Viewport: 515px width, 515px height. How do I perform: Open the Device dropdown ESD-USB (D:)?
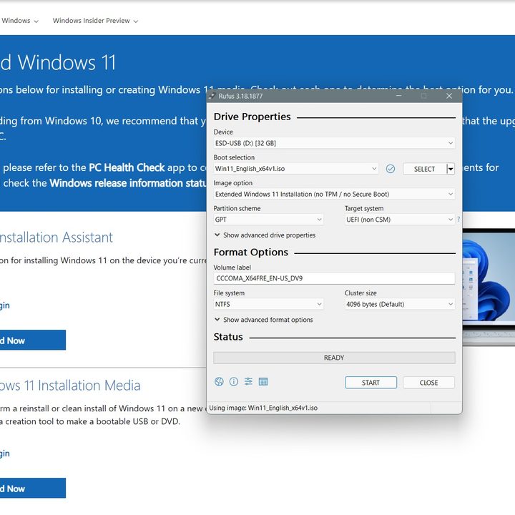point(334,143)
